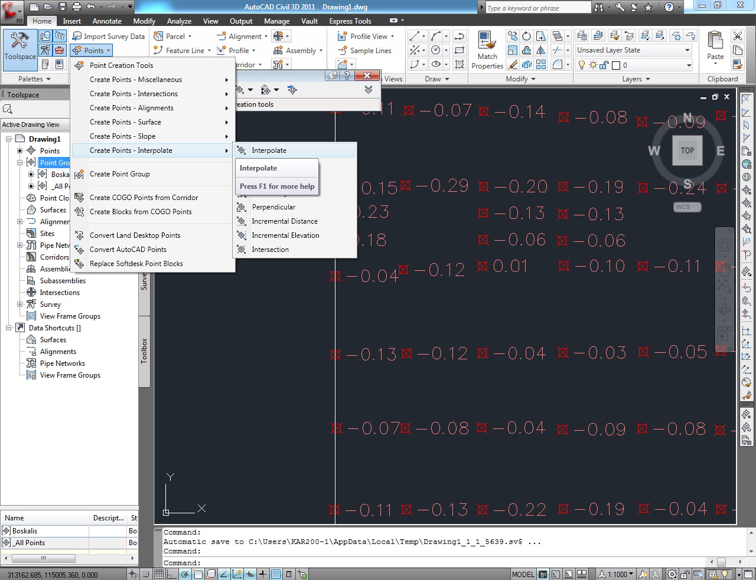Toggle layer lock icon in Layers panel
The height and width of the screenshot is (580, 756).
[x=604, y=65]
